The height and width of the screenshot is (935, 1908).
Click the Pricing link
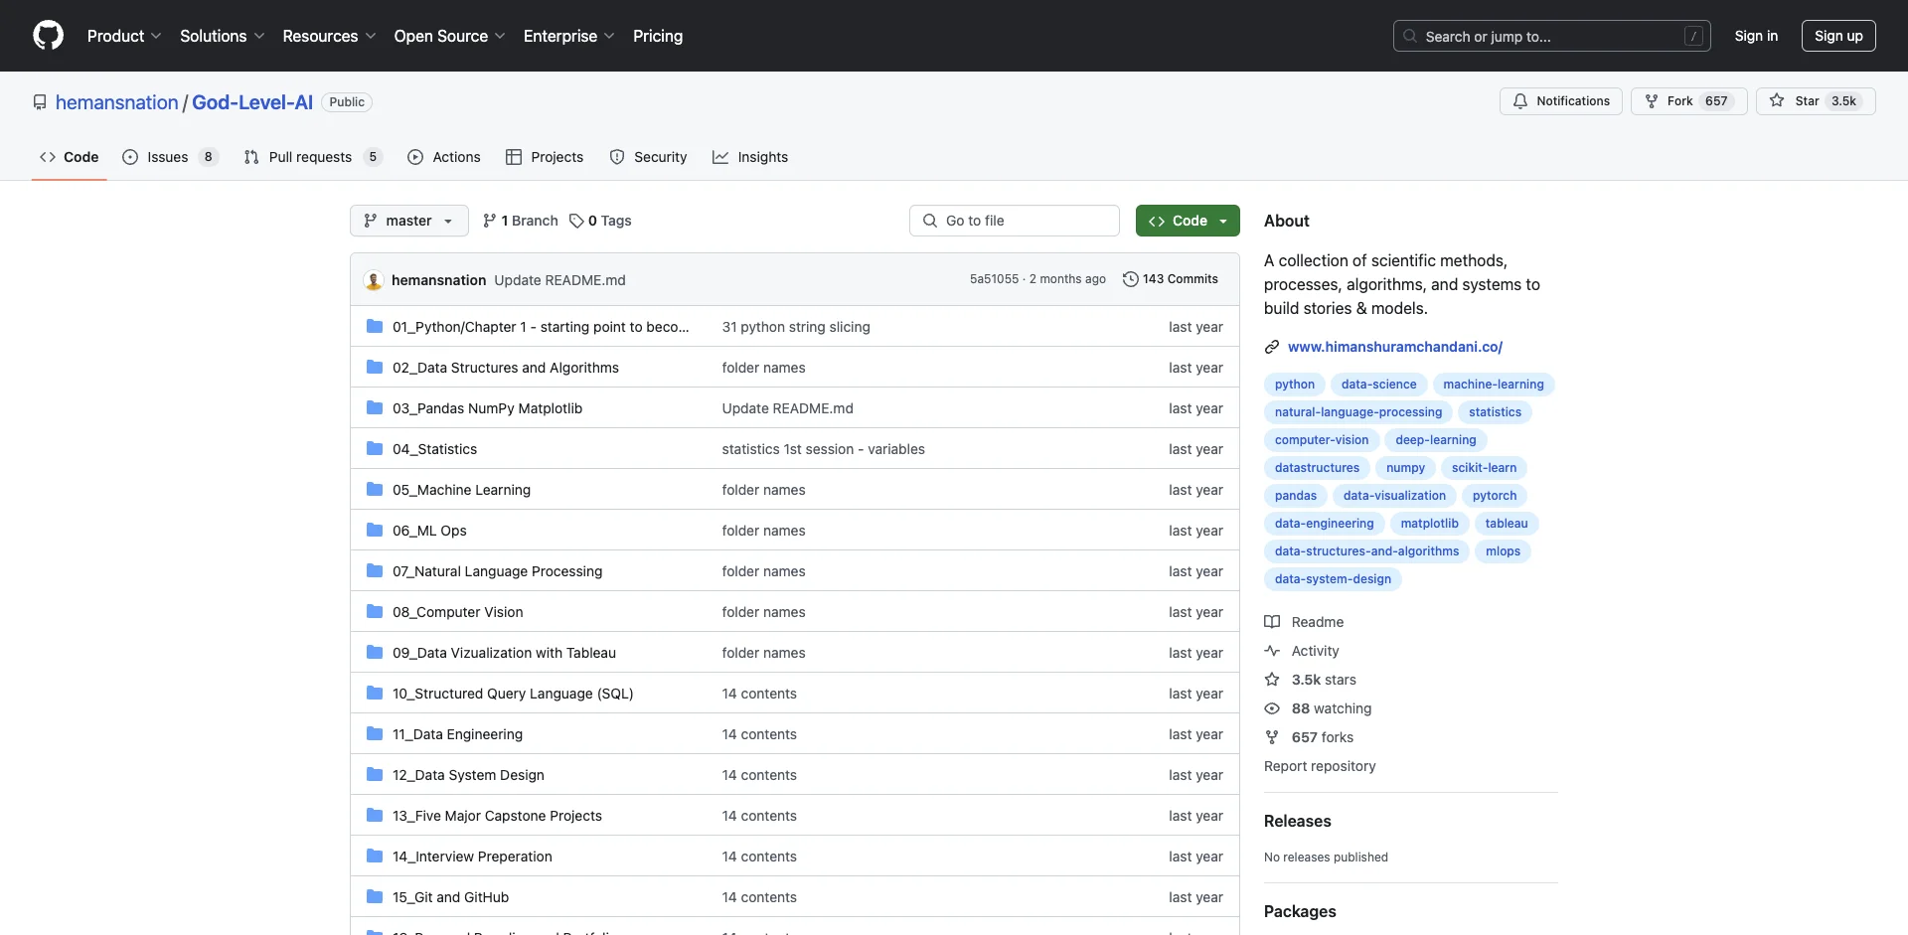click(658, 36)
